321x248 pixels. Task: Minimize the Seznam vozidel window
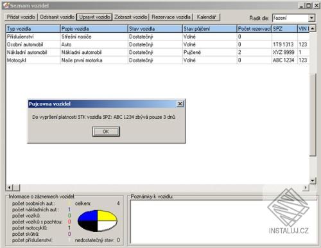click(x=302, y=6)
